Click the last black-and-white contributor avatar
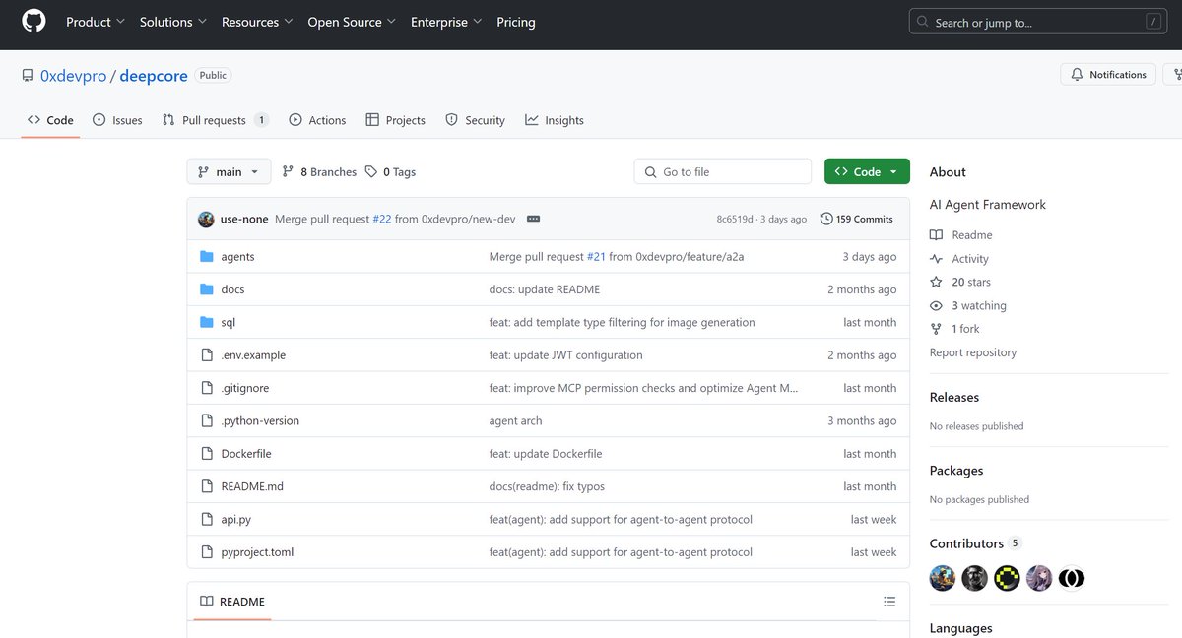The width and height of the screenshot is (1182, 638). [1072, 578]
